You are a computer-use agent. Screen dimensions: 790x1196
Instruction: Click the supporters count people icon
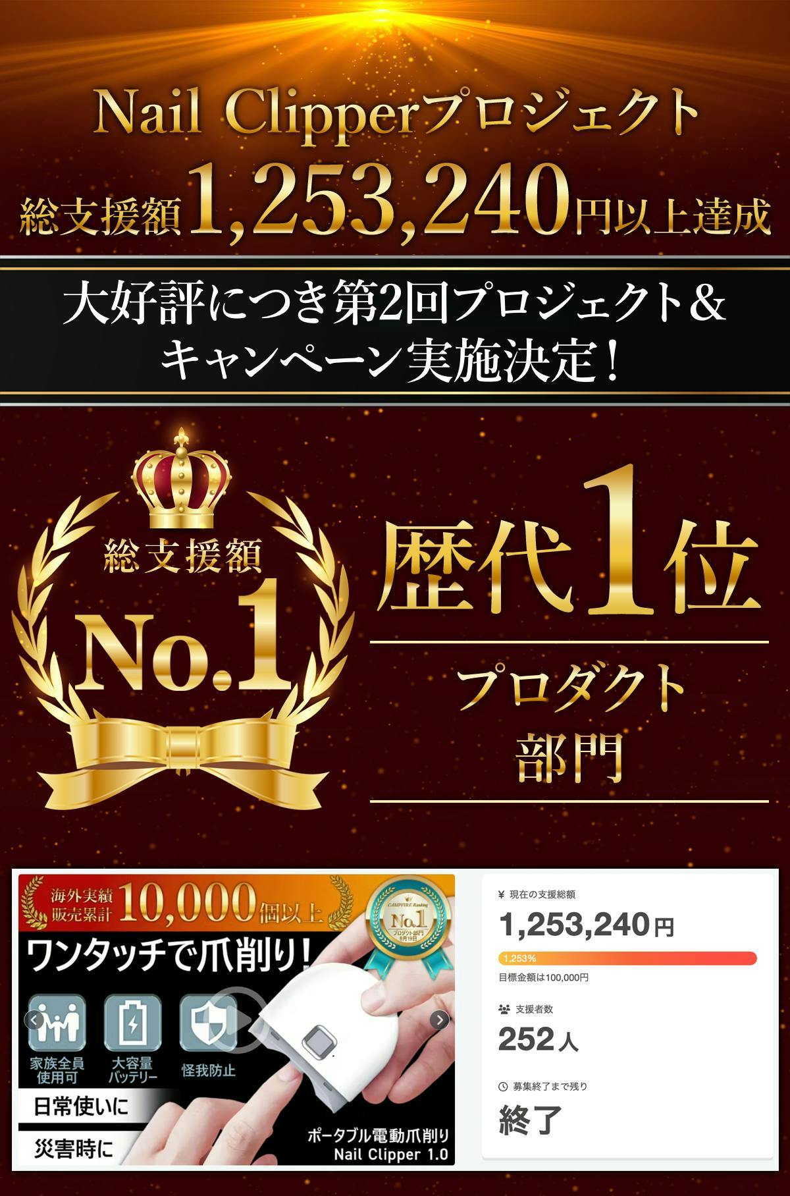[x=504, y=1009]
